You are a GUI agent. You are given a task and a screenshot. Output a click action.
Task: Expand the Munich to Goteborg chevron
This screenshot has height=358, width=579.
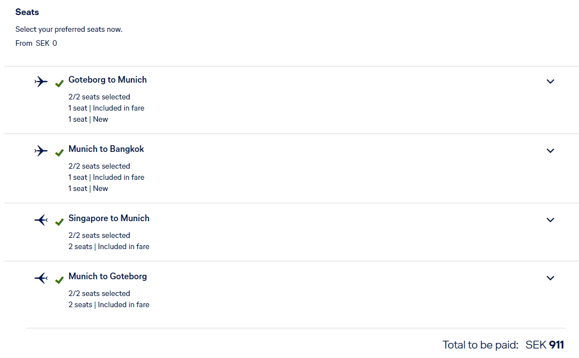click(550, 278)
